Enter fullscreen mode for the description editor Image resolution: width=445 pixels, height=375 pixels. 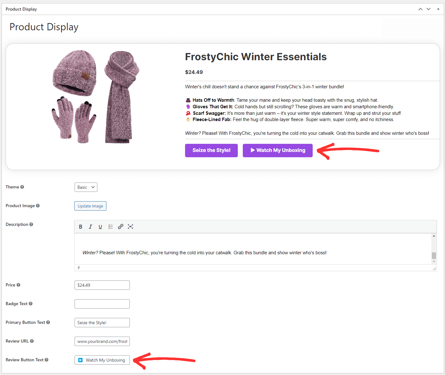[130, 226]
